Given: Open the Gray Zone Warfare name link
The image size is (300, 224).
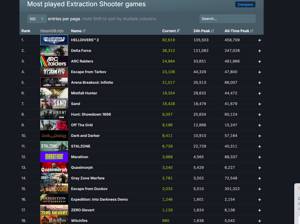Looking at the screenshot, I should pyautogui.click(x=88, y=178).
